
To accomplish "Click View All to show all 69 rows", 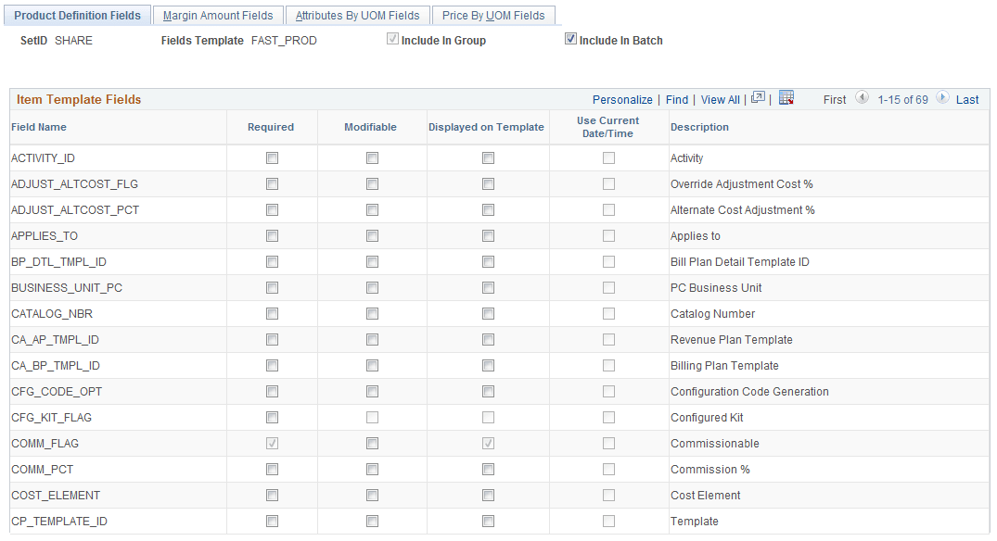I will (x=721, y=99).
